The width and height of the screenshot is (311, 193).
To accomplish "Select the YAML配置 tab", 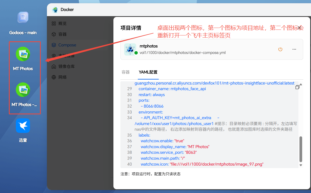I will (148, 72).
